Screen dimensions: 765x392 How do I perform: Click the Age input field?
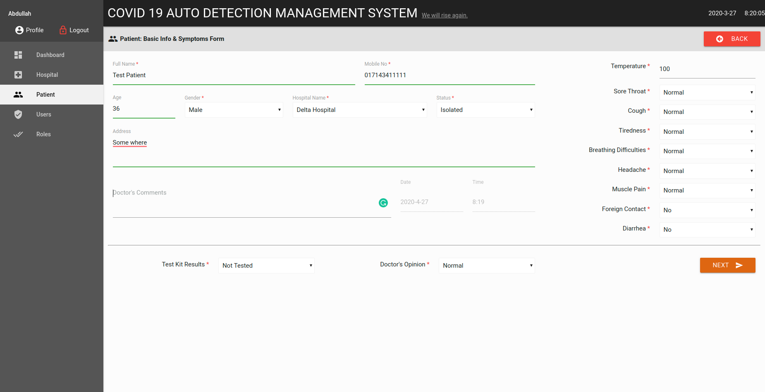(144, 109)
